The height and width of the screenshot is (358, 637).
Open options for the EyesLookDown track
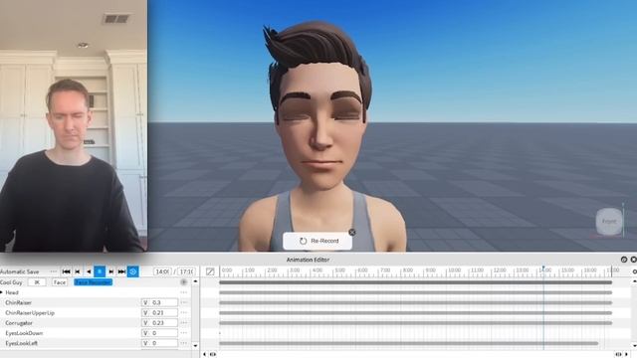point(183,333)
